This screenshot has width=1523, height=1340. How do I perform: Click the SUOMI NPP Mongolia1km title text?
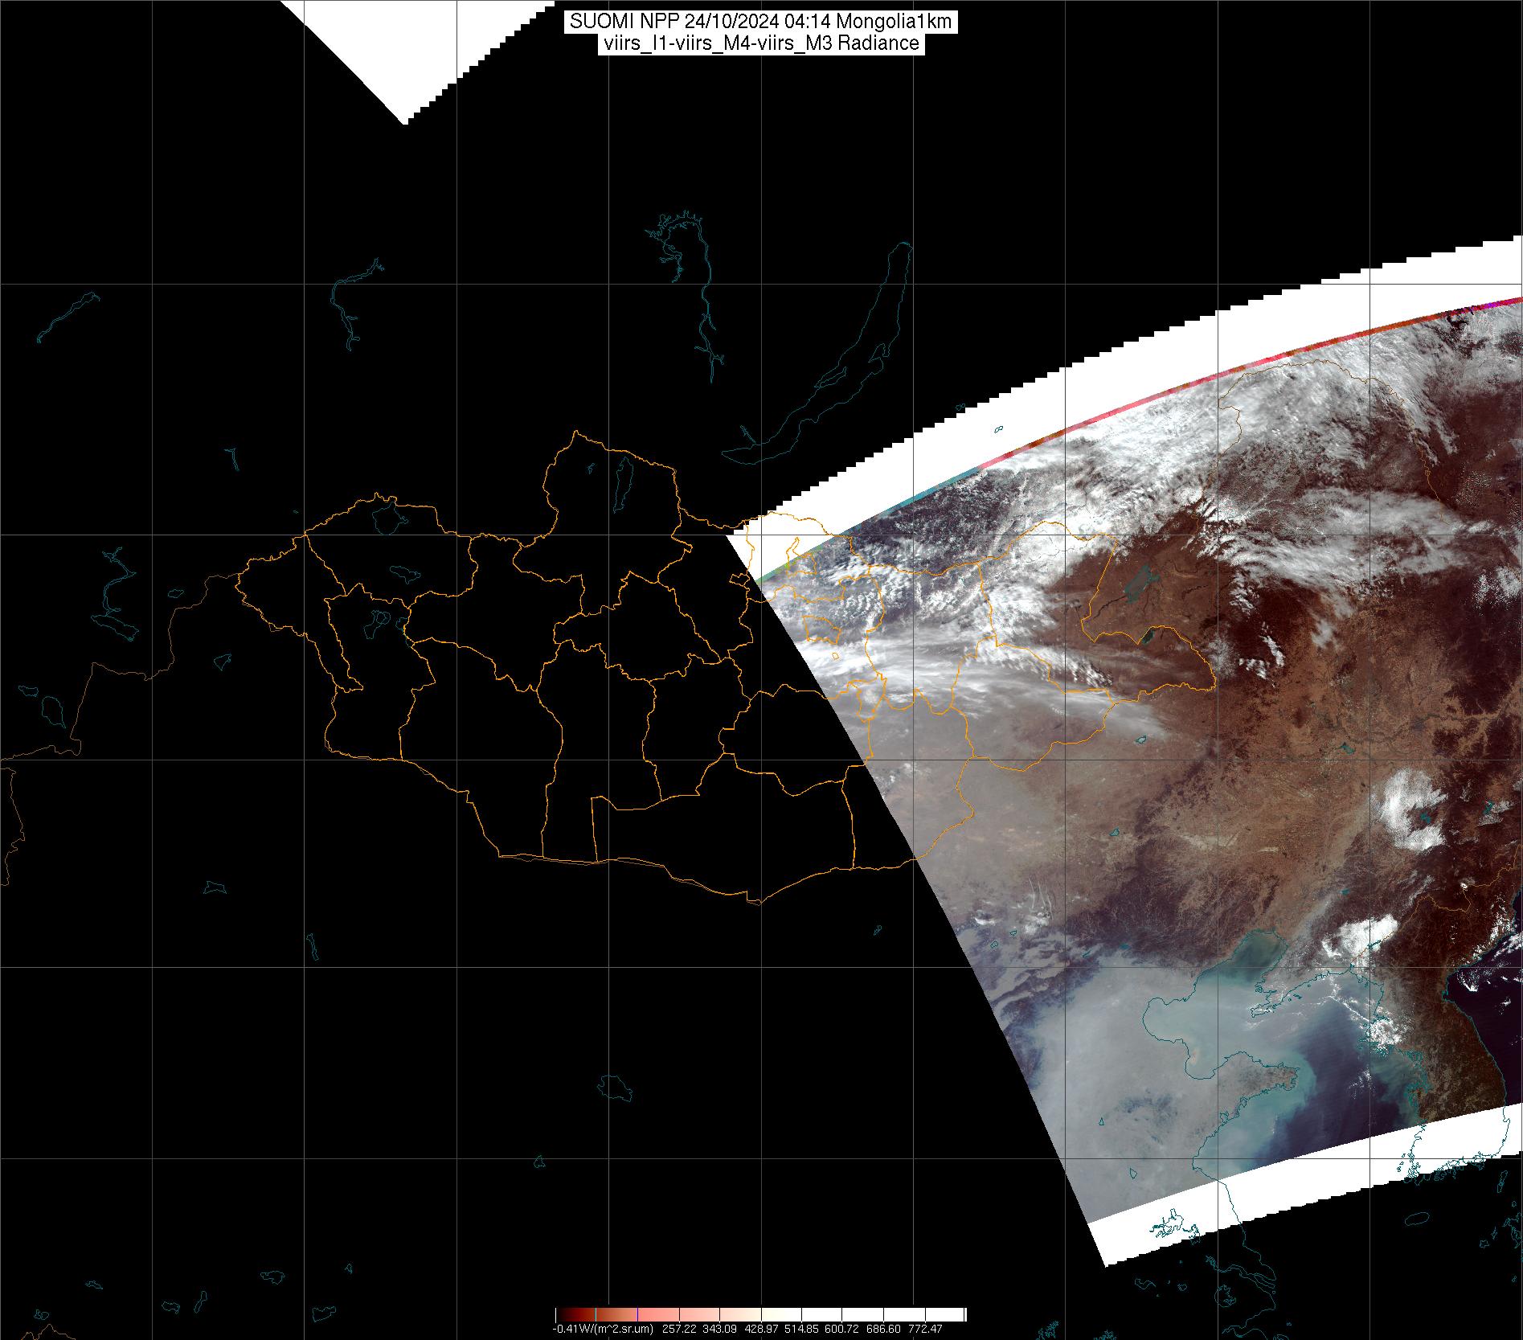coord(760,22)
